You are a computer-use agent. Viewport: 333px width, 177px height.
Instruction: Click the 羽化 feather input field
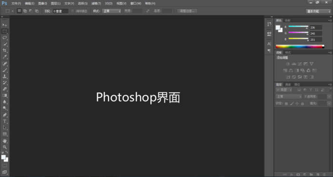tap(61, 11)
